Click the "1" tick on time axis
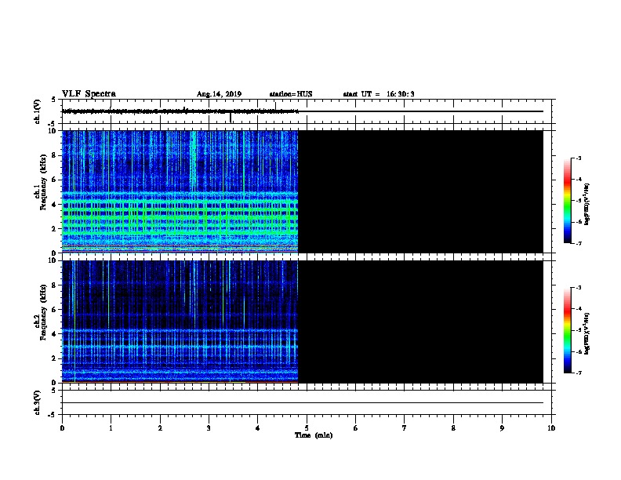The image size is (621, 480). (x=111, y=428)
